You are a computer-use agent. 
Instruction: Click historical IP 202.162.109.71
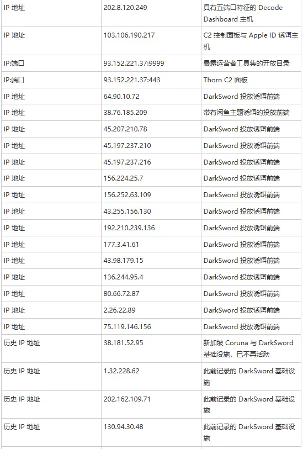[x=127, y=399]
